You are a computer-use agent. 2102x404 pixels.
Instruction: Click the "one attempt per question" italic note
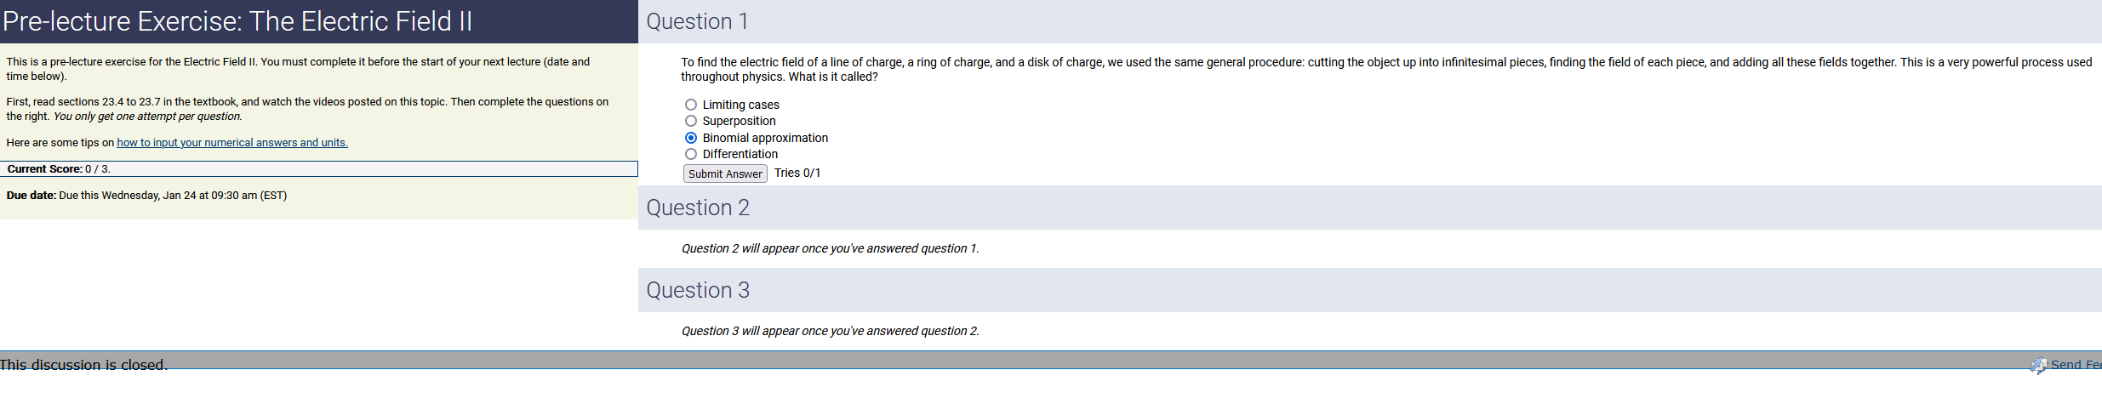[x=147, y=117]
